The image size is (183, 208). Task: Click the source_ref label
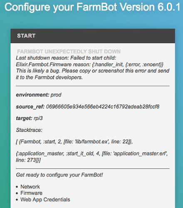point(30,106)
